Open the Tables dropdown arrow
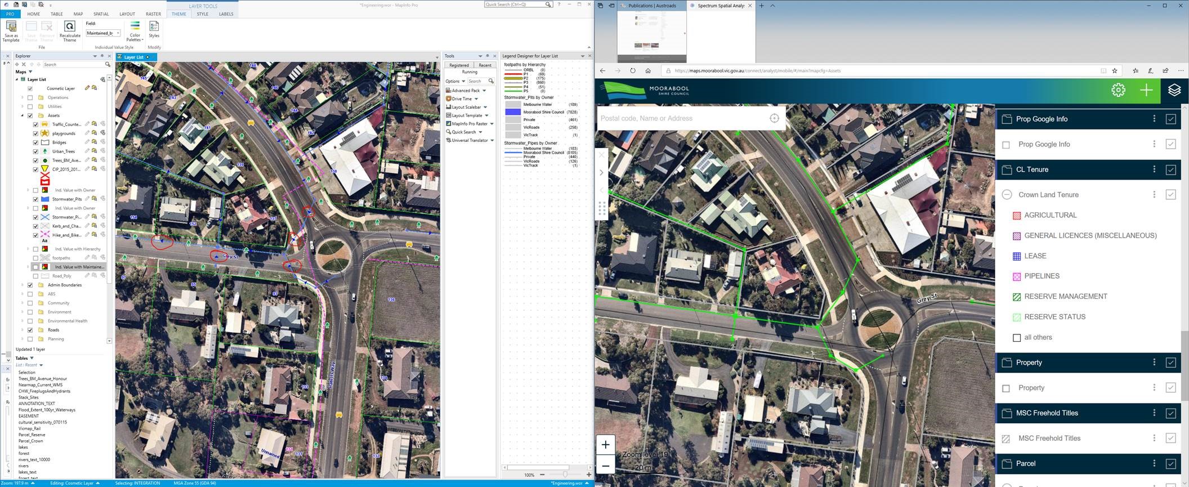The height and width of the screenshot is (487, 1189). coord(32,358)
